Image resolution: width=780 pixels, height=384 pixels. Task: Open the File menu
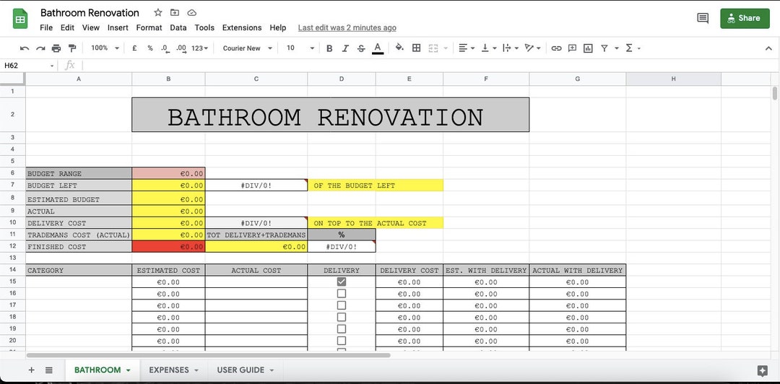[x=46, y=28]
